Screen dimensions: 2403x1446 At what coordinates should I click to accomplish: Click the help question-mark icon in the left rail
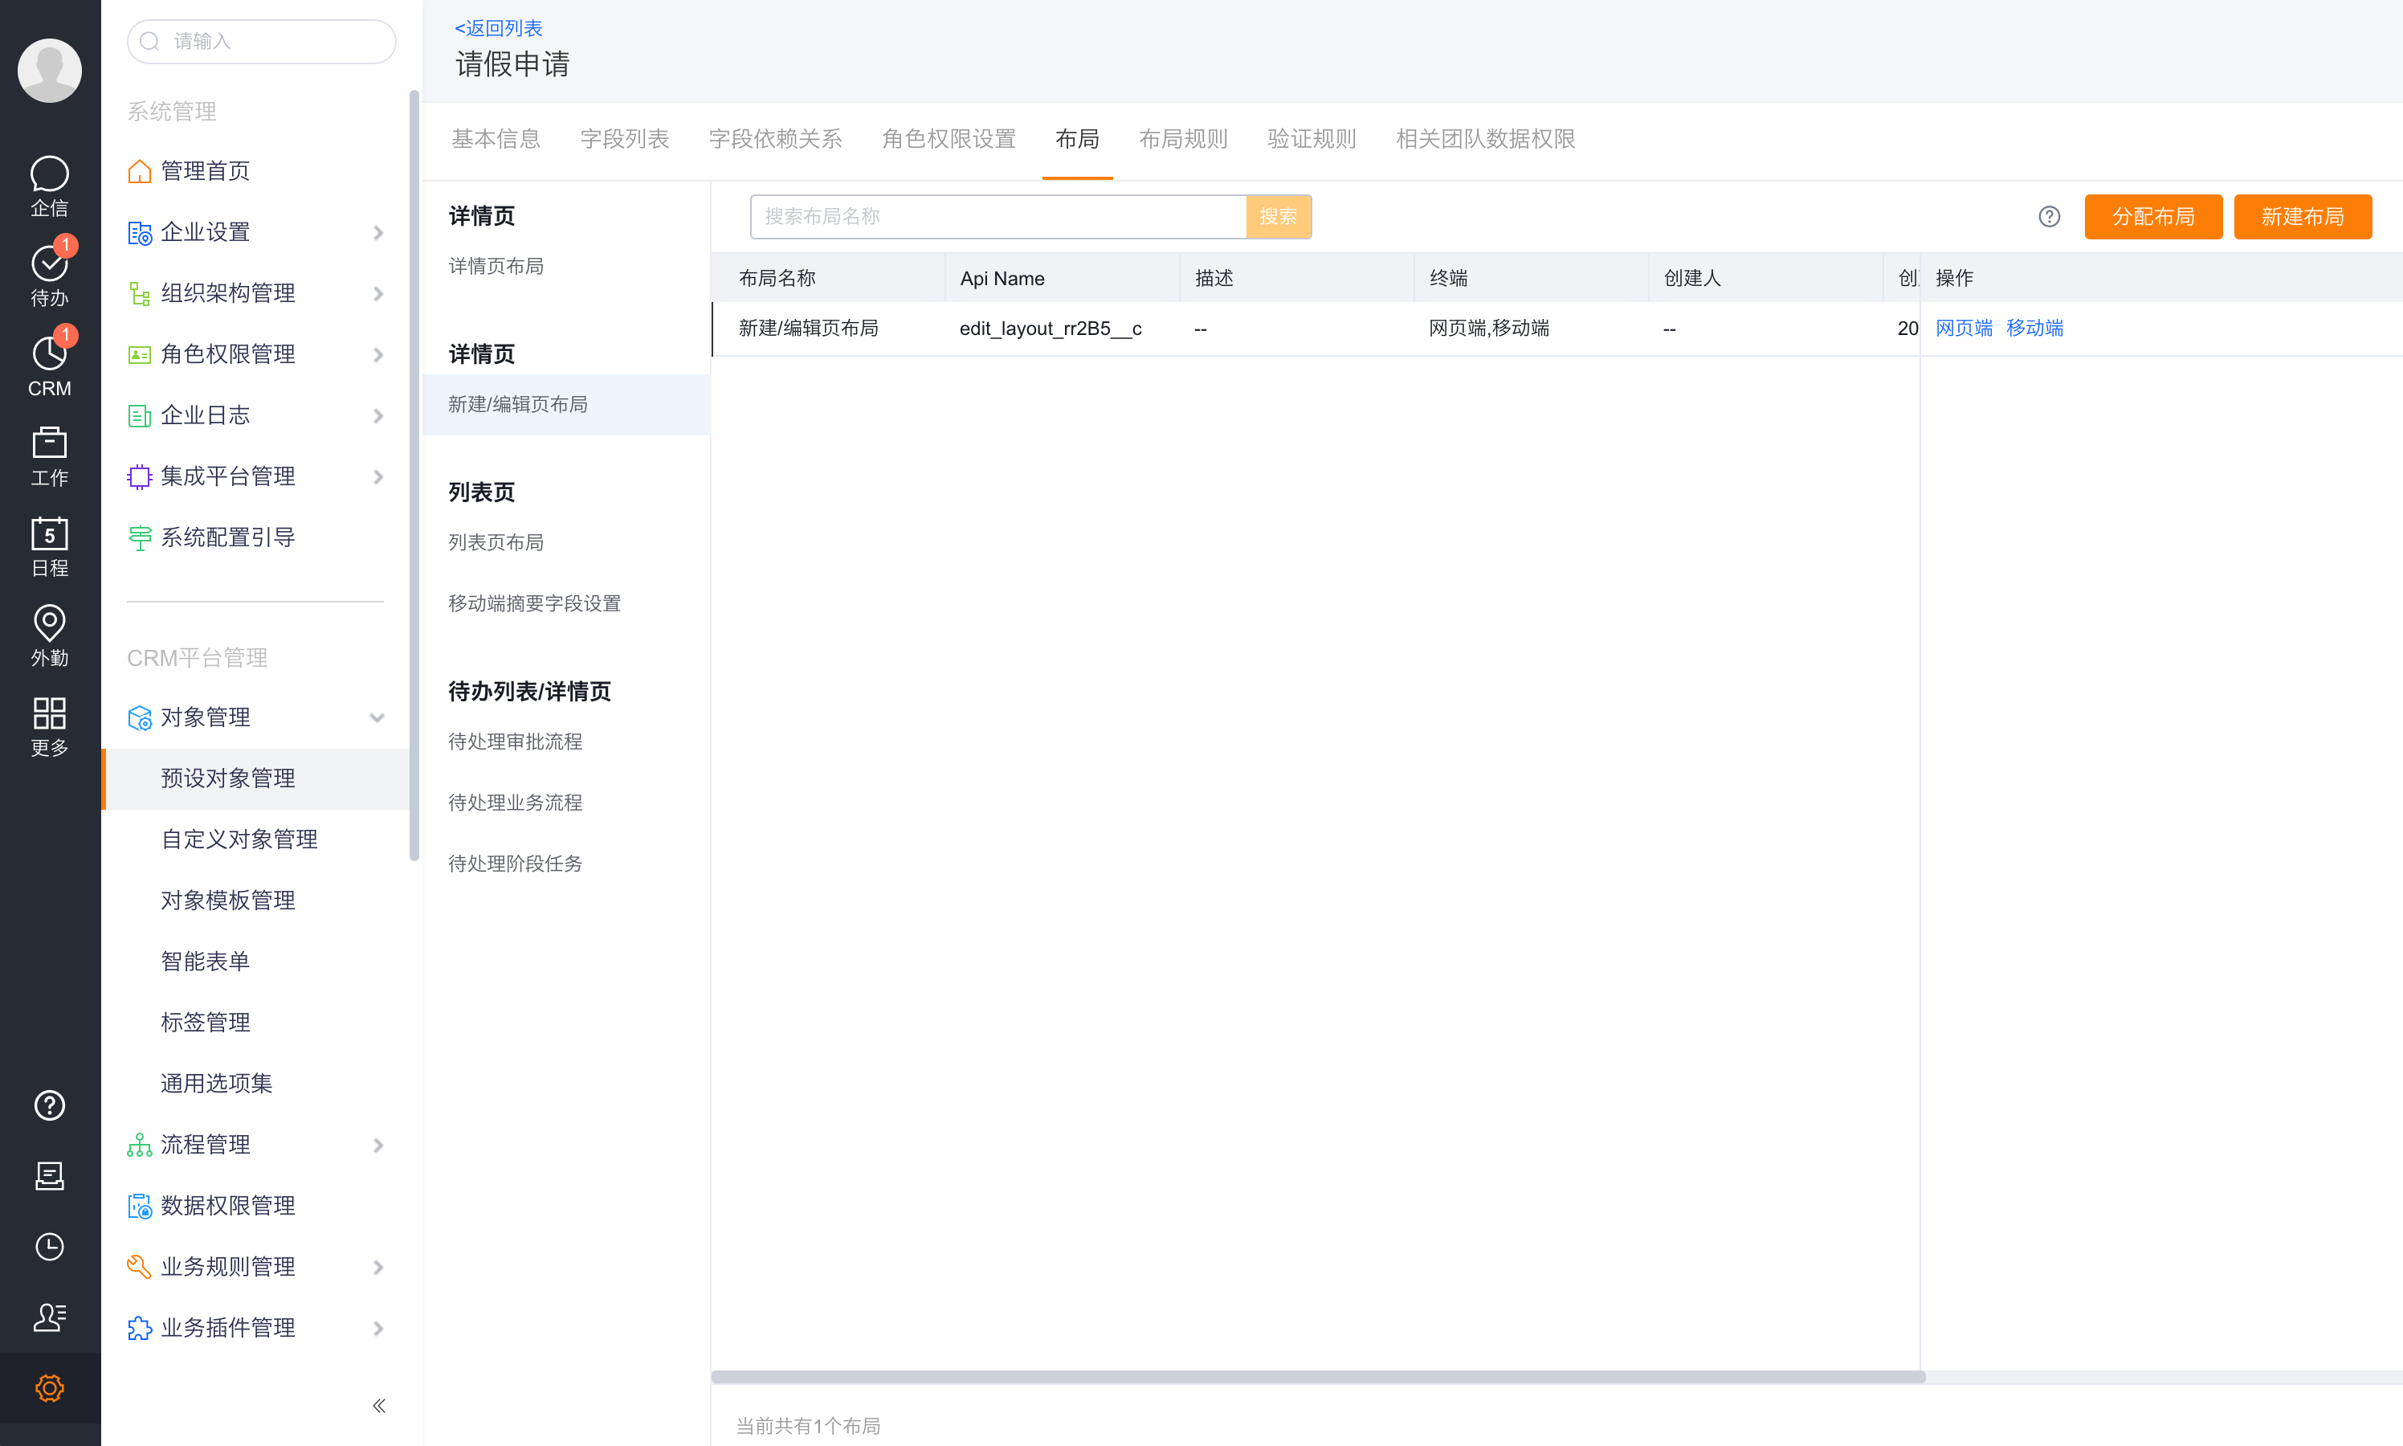(x=49, y=1105)
